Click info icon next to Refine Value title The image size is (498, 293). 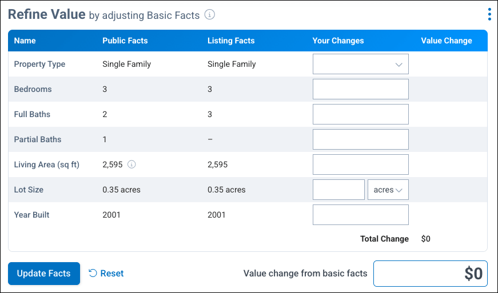click(210, 15)
